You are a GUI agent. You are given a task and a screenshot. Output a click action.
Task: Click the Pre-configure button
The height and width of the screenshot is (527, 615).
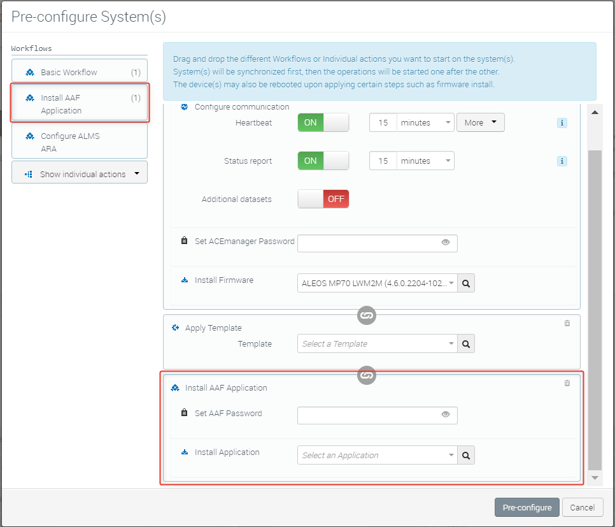tap(527, 507)
